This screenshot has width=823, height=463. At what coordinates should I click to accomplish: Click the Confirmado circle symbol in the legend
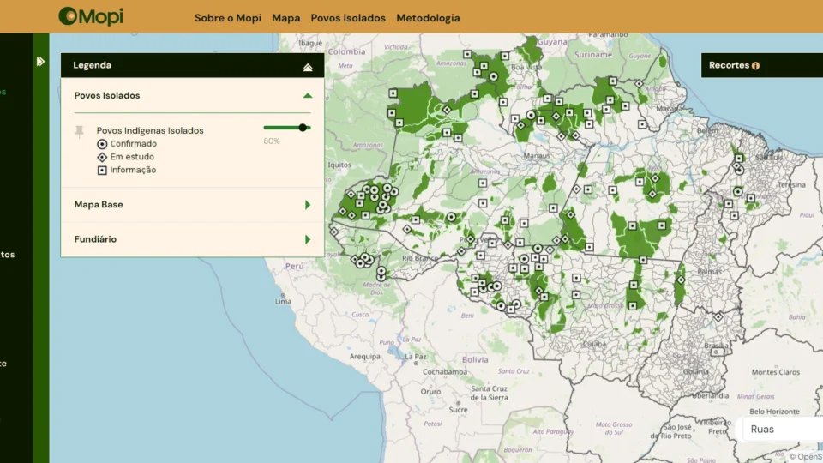click(102, 144)
